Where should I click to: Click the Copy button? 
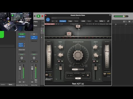point(70,21)
